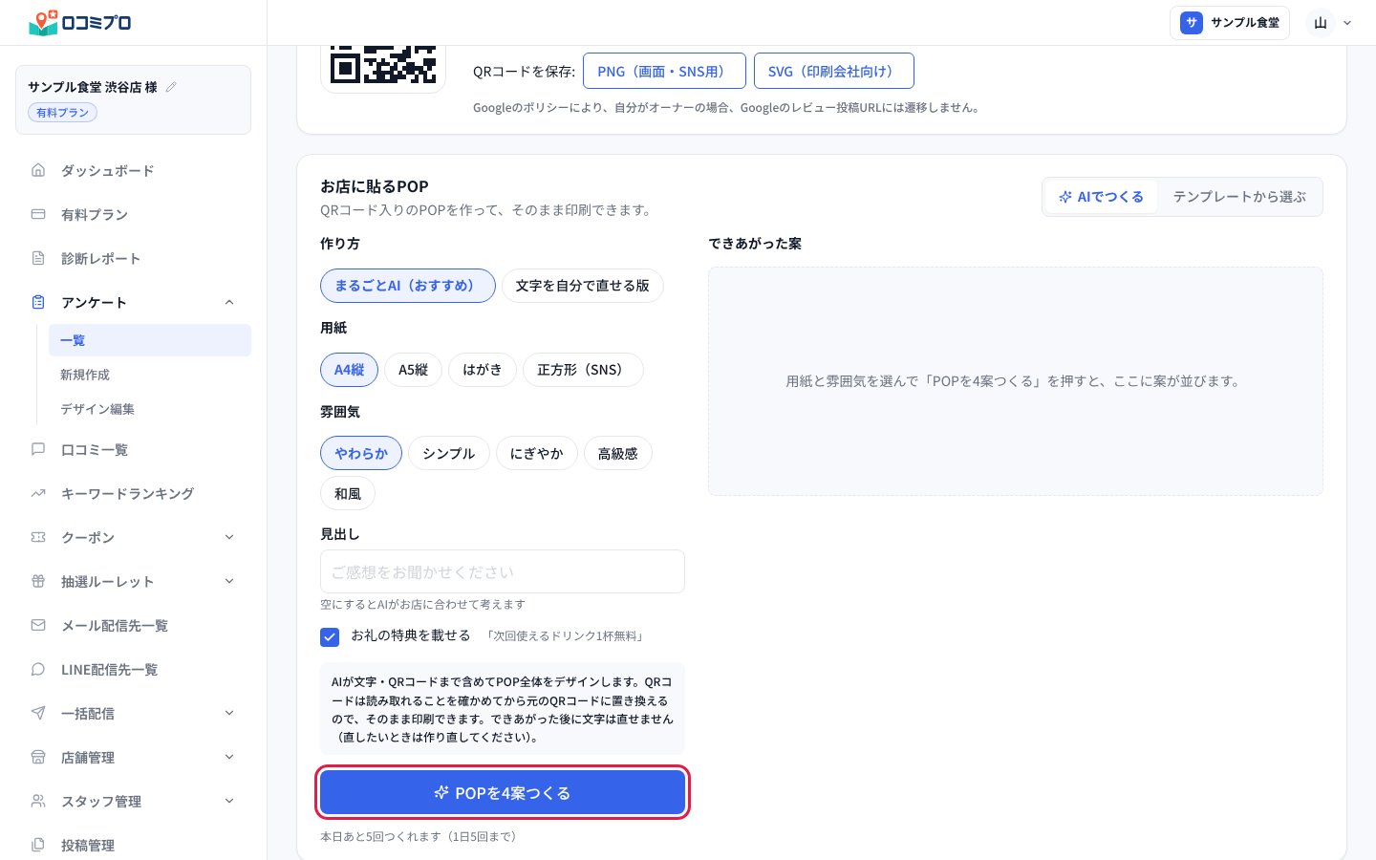Click the メール配信先一覧 envelope icon
The width and height of the screenshot is (1376, 860).
[x=38, y=625]
